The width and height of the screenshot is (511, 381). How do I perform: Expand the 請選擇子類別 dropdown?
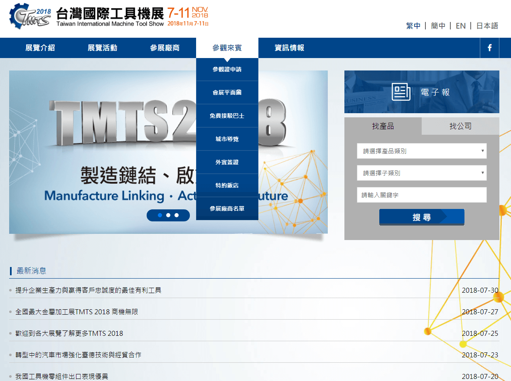421,173
